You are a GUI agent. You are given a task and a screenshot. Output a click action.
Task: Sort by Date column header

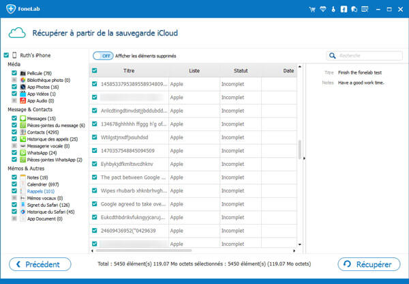pyautogui.click(x=288, y=70)
